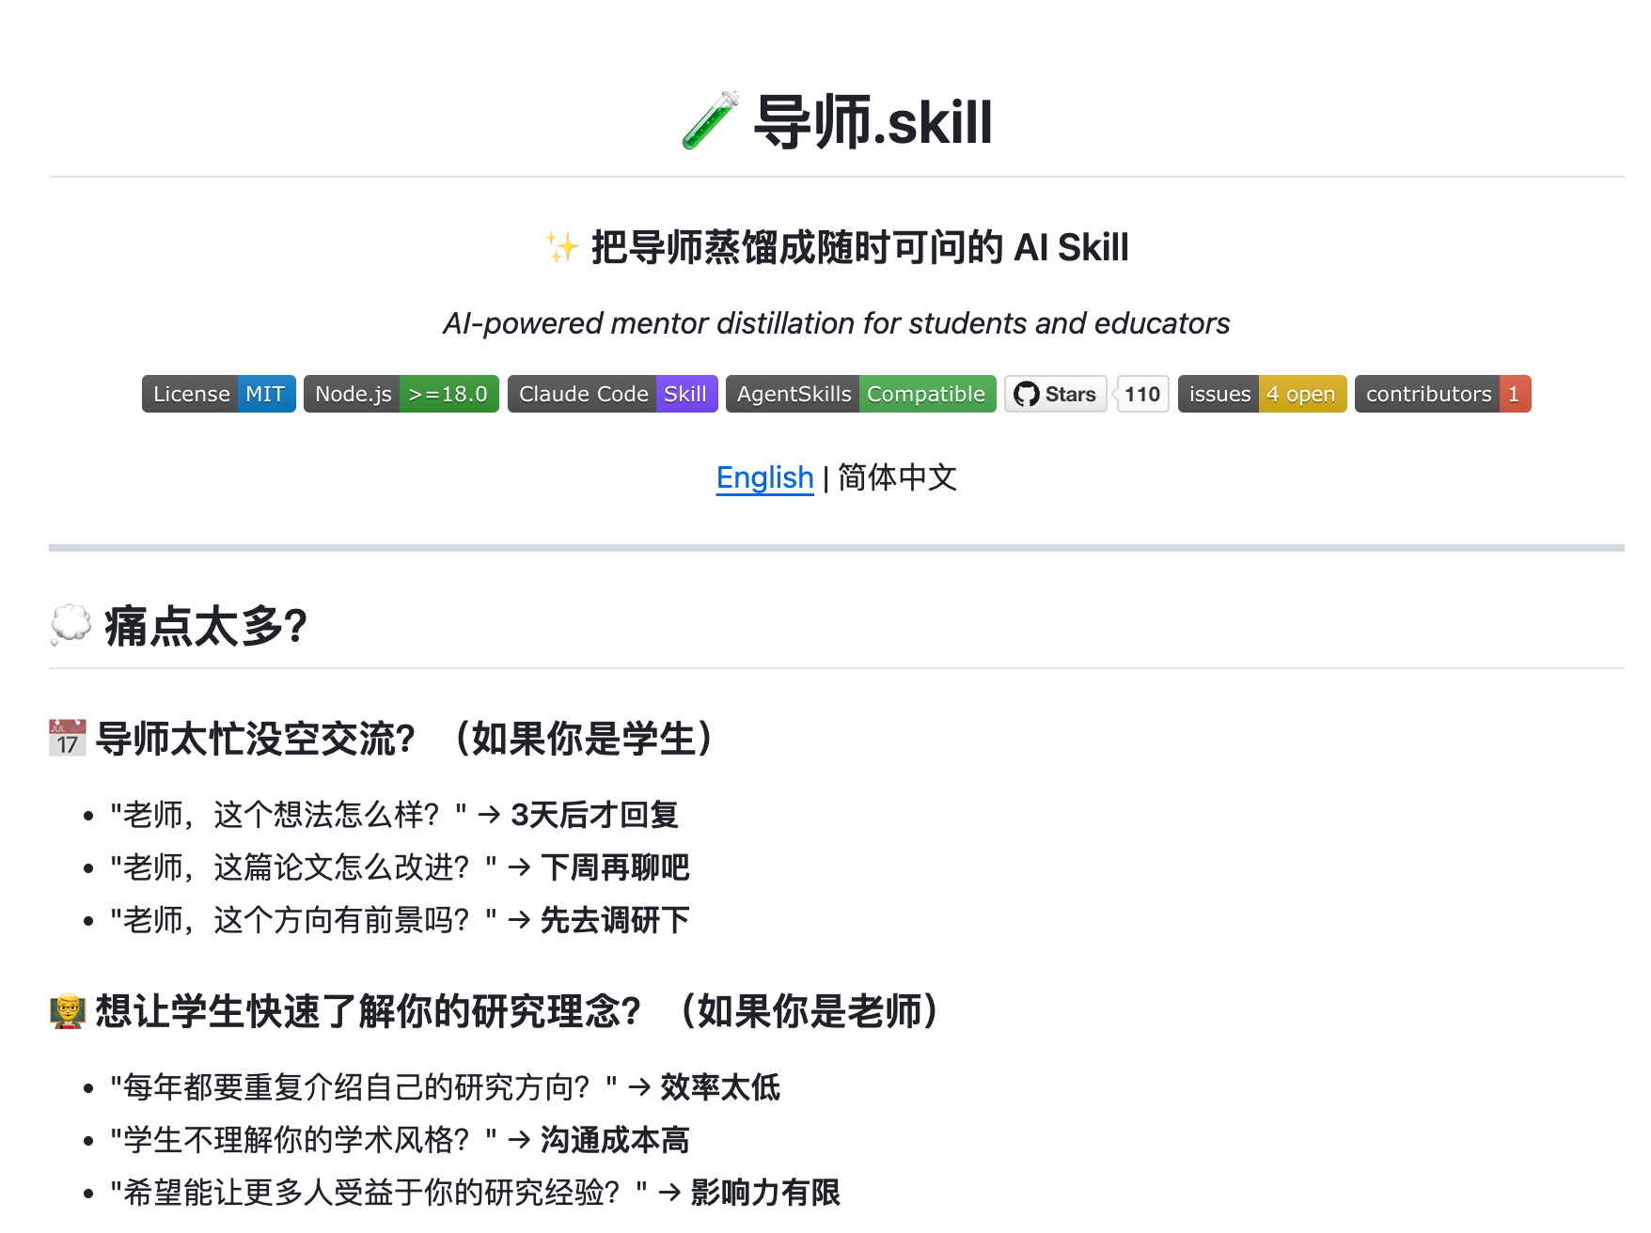The height and width of the screenshot is (1233, 1651).
Task: Click the heading 把导师蒸馏成随时可问的 AI Skill
Action: tap(860, 247)
